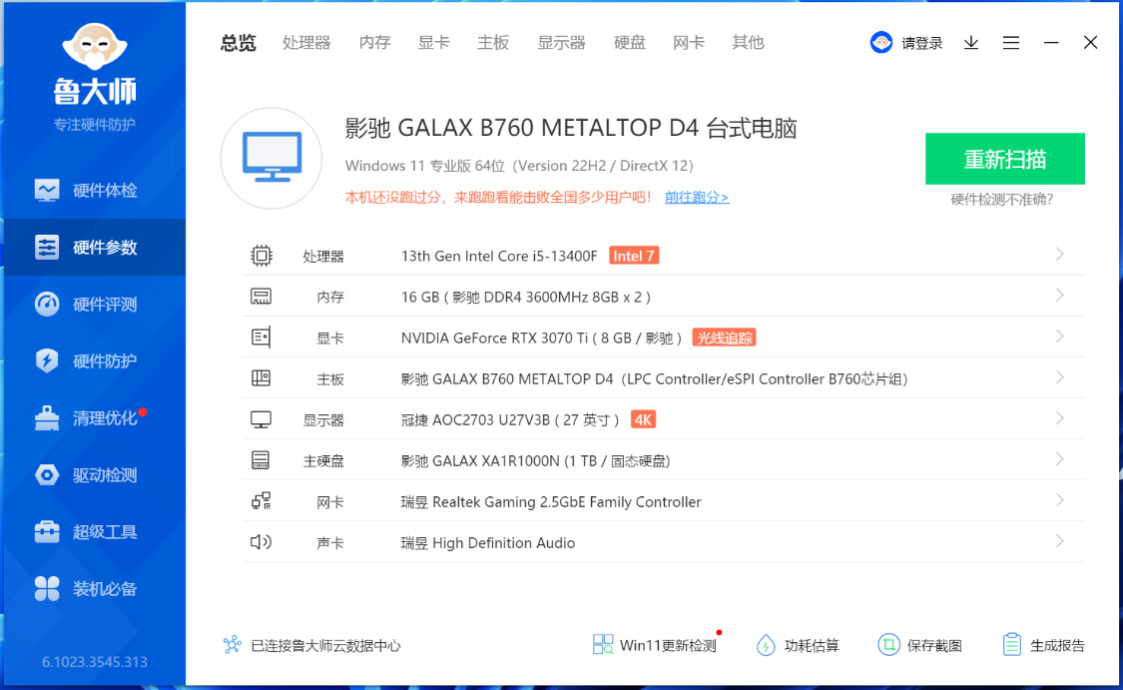Open Win11更新检测 tool
This screenshot has height=690, width=1123.
coord(655,645)
